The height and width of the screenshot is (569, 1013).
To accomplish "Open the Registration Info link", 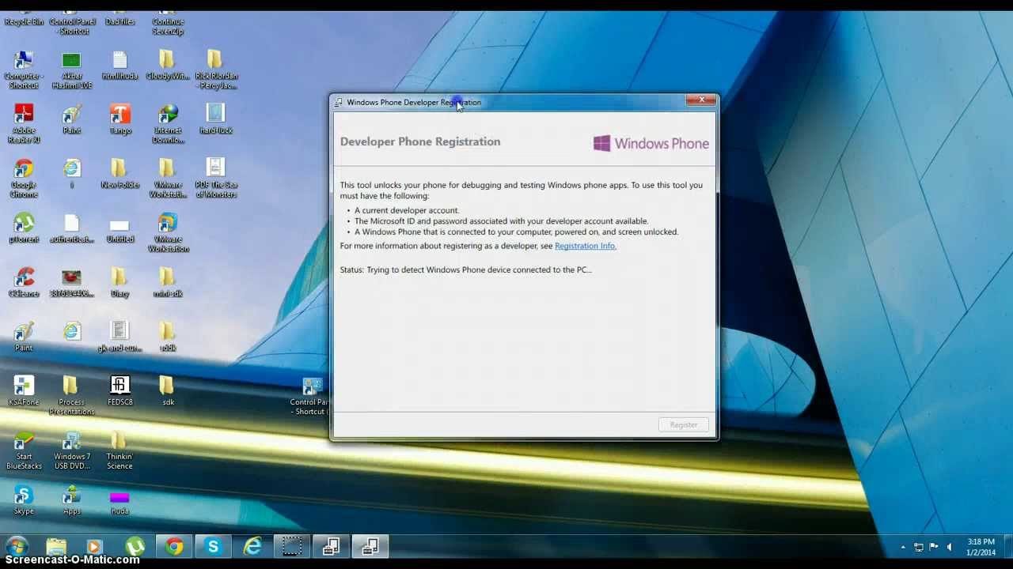I will coord(585,246).
